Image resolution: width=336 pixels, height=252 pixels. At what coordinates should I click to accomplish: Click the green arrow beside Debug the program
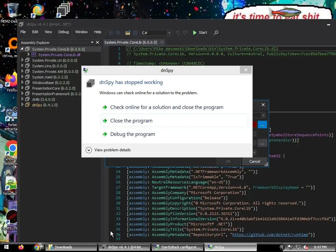point(105,134)
